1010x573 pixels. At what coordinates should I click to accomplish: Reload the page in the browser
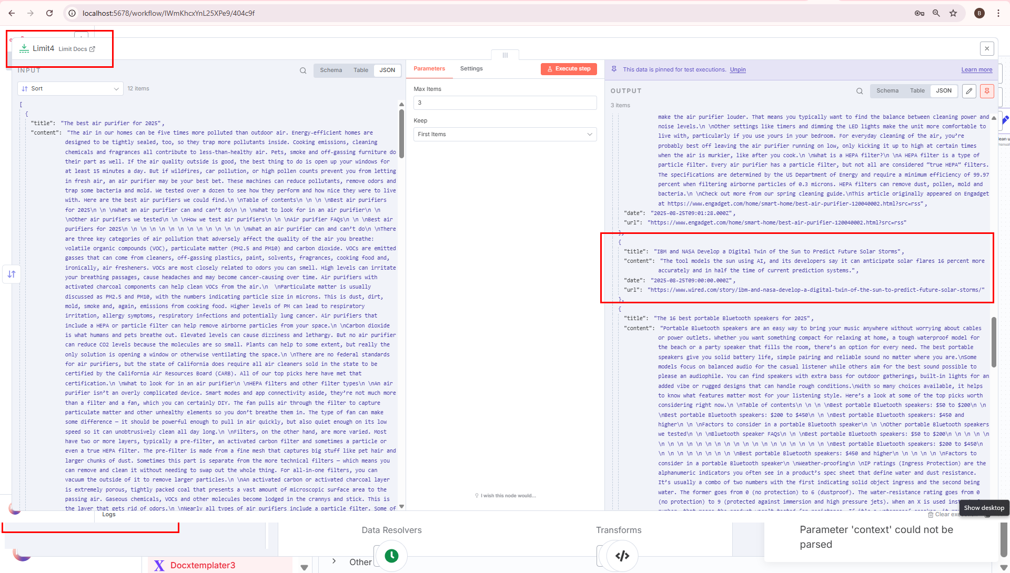point(49,13)
